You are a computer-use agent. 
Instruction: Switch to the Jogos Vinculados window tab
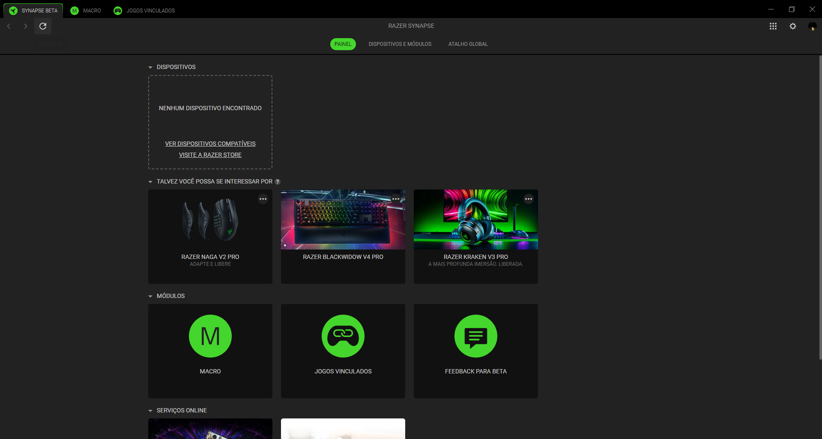(x=144, y=11)
